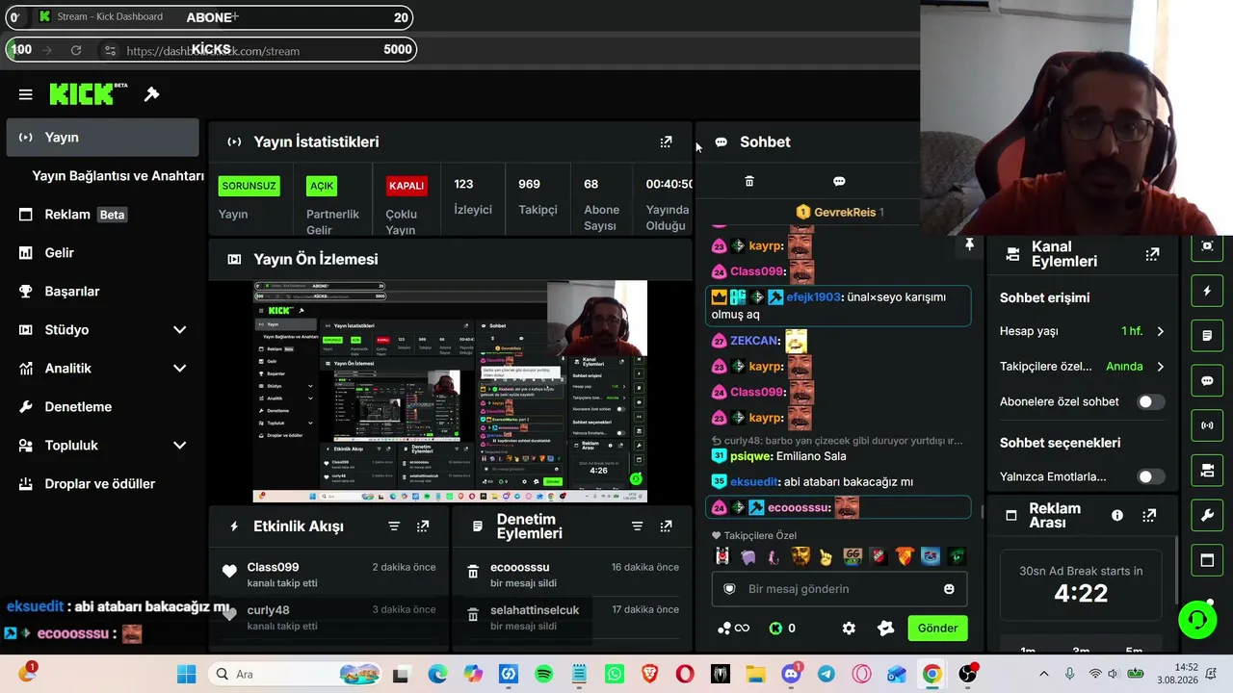Click the Bir mesaj gönderin input field
Image resolution: width=1233 pixels, height=693 pixels.
coord(838,589)
